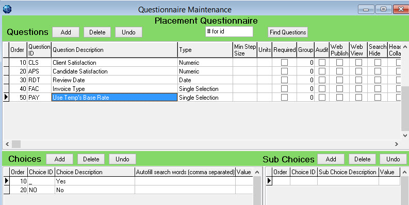Screen dimensions: 409x205
Task: Click the Questions grid scroll up arrow
Action: click(x=405, y=47)
